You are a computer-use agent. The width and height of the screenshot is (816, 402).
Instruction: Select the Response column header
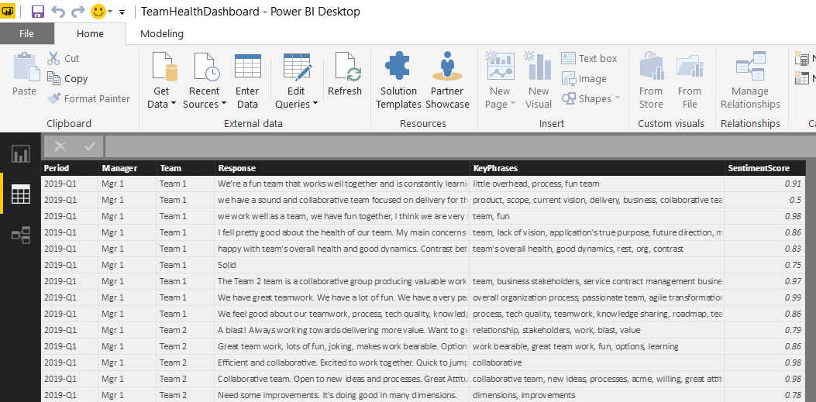tap(342, 168)
